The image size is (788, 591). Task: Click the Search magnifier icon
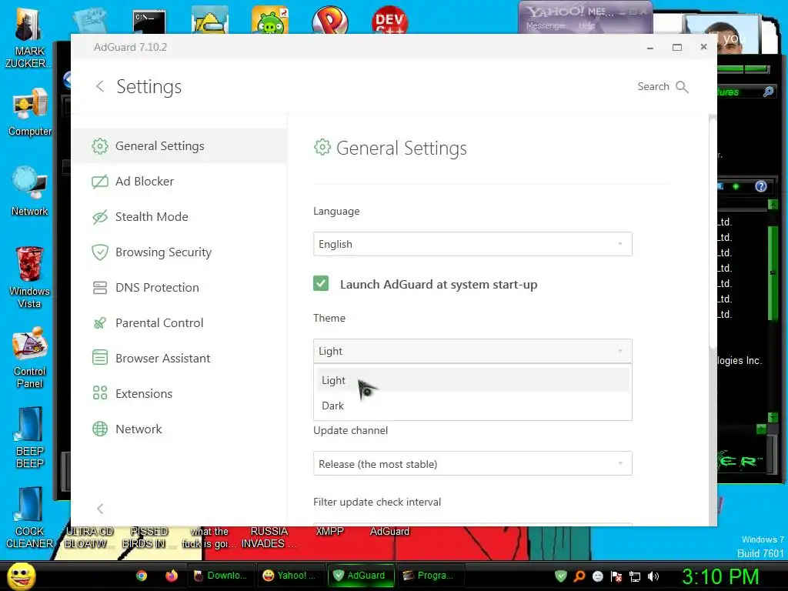682,87
